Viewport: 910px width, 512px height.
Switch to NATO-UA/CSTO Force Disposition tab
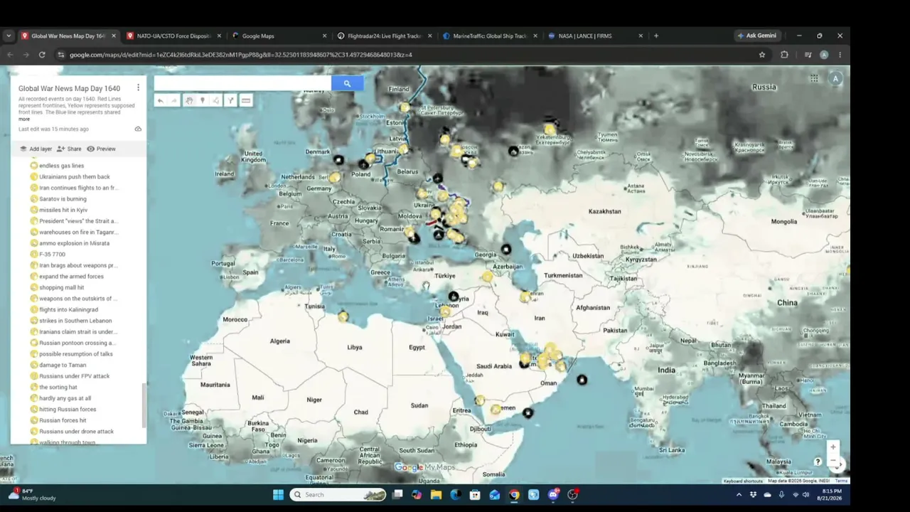point(173,36)
